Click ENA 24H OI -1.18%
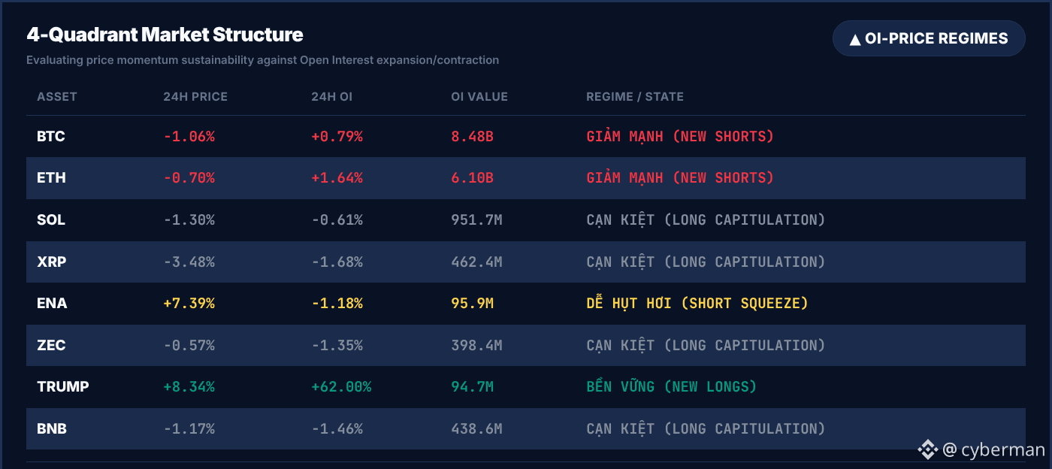Image resolution: width=1052 pixels, height=469 pixels. tap(337, 304)
